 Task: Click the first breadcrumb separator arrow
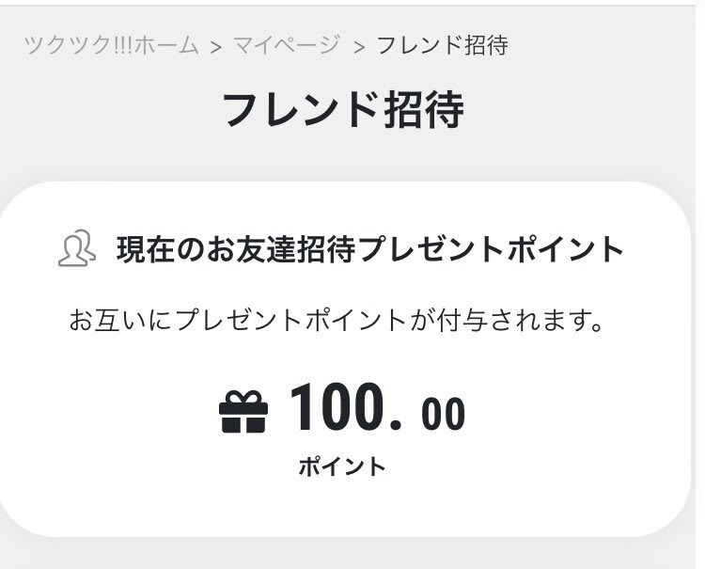coord(216,47)
